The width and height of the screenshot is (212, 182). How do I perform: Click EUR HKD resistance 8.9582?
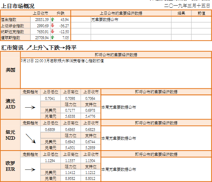(x=70, y=179)
